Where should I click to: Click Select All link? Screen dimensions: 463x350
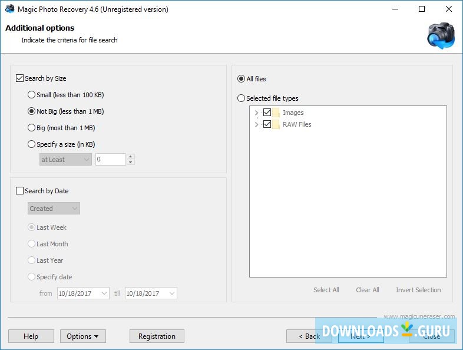point(326,290)
